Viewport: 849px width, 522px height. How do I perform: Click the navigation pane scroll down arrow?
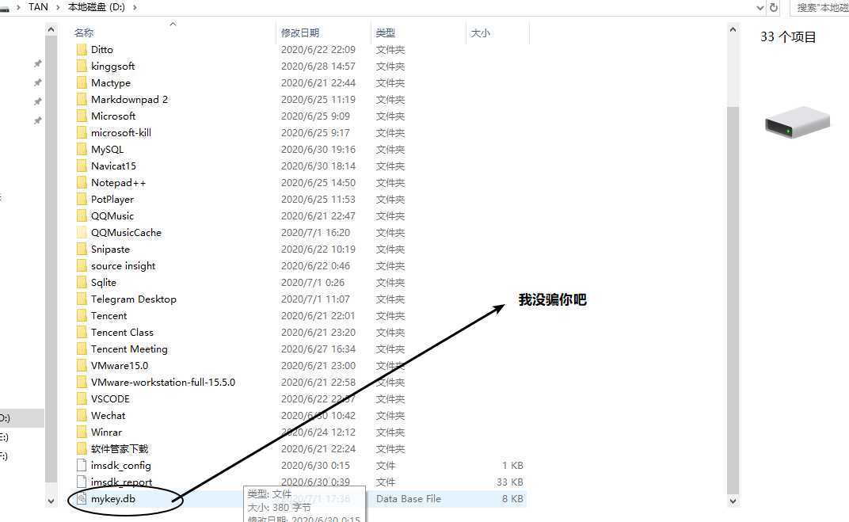[x=51, y=501]
